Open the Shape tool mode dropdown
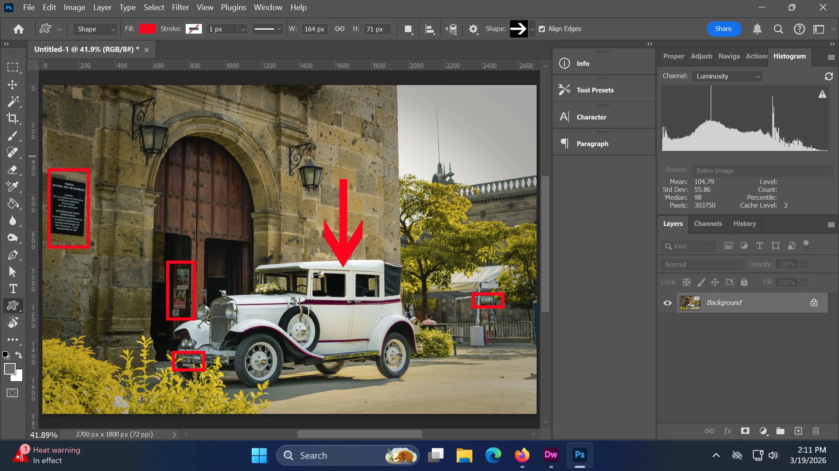 coord(95,29)
